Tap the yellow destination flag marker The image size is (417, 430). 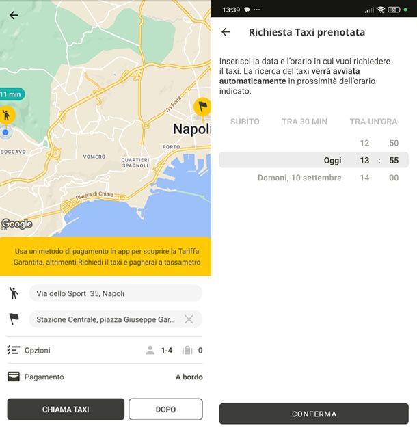coord(202,107)
